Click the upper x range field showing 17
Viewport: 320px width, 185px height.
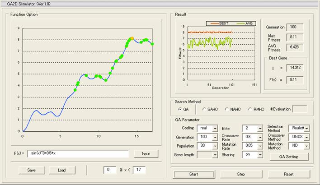139,170
